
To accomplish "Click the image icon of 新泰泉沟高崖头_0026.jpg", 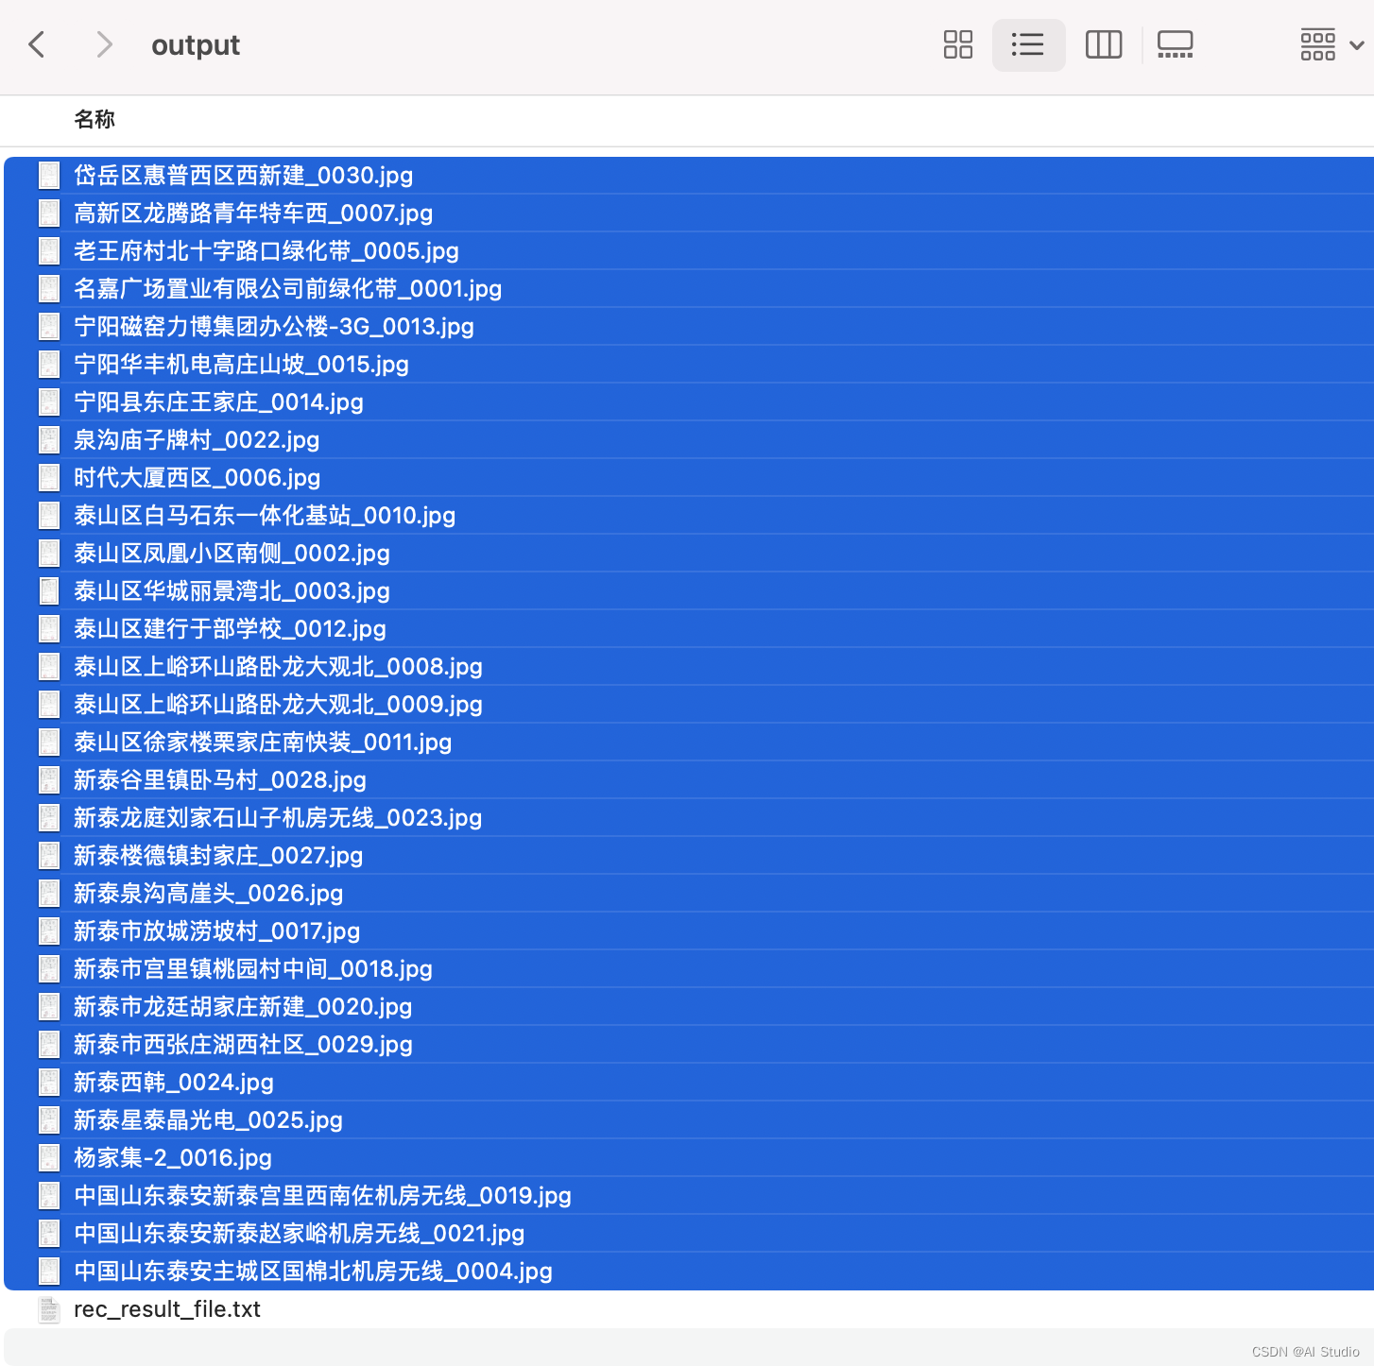I will 49,893.
